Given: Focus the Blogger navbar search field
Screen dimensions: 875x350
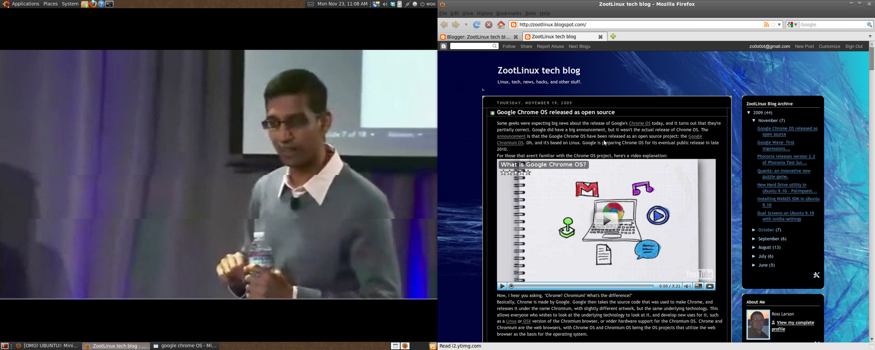Looking at the screenshot, I should click(x=474, y=46).
